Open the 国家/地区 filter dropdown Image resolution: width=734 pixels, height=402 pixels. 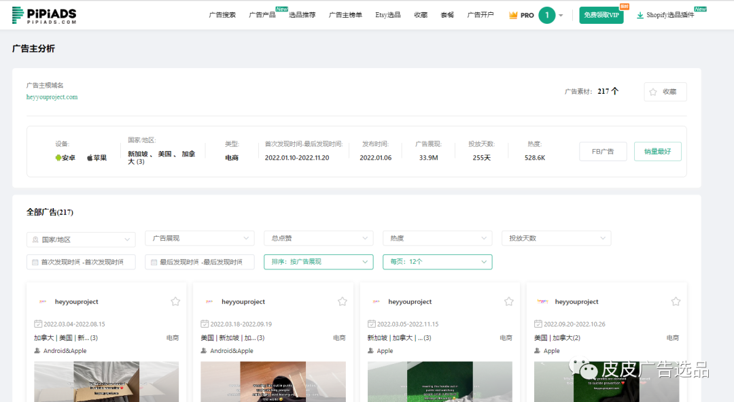81,239
